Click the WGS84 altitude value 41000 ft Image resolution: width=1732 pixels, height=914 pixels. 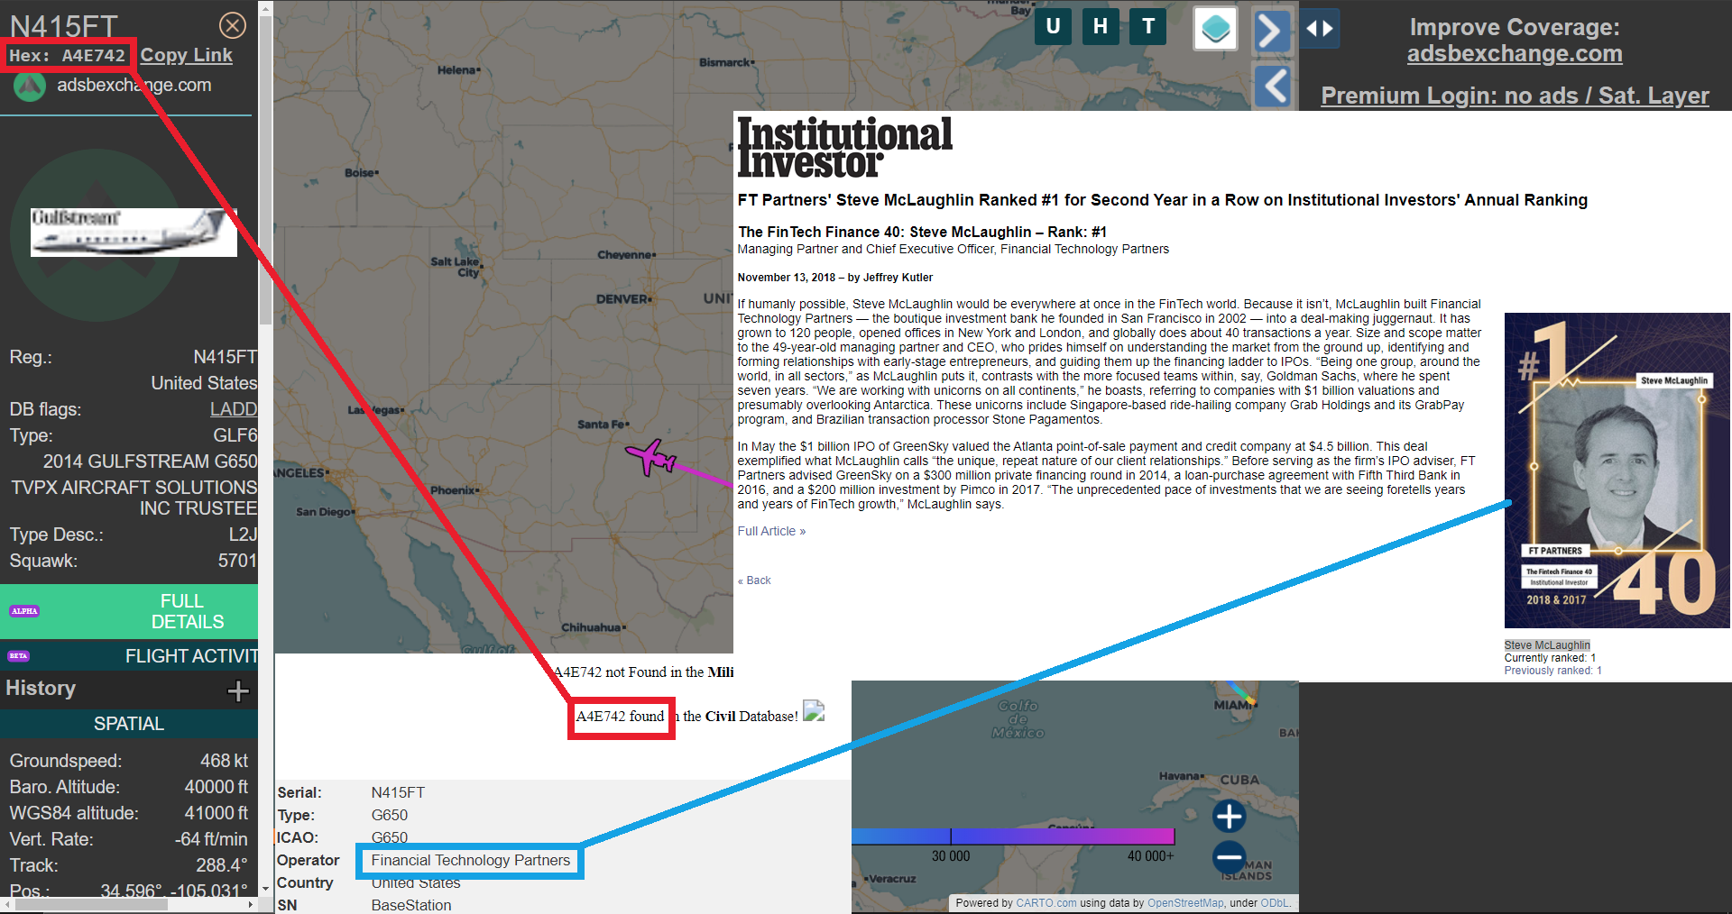coord(216,813)
